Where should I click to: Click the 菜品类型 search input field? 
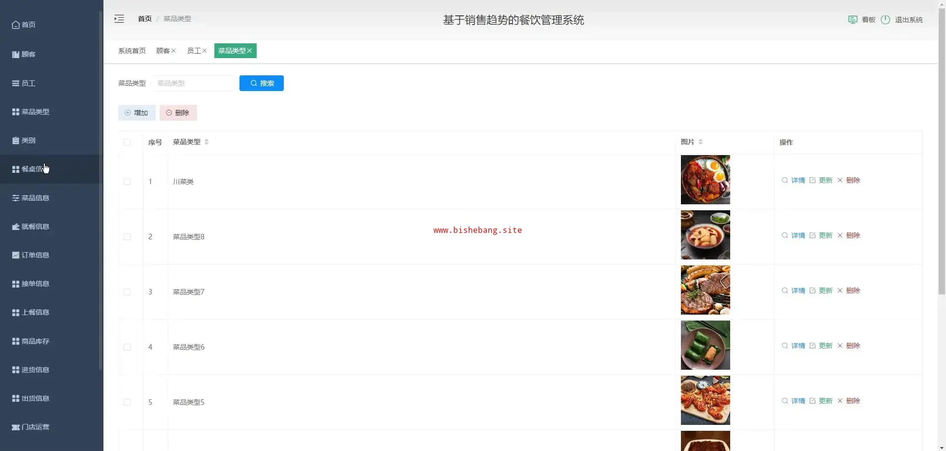click(x=193, y=83)
